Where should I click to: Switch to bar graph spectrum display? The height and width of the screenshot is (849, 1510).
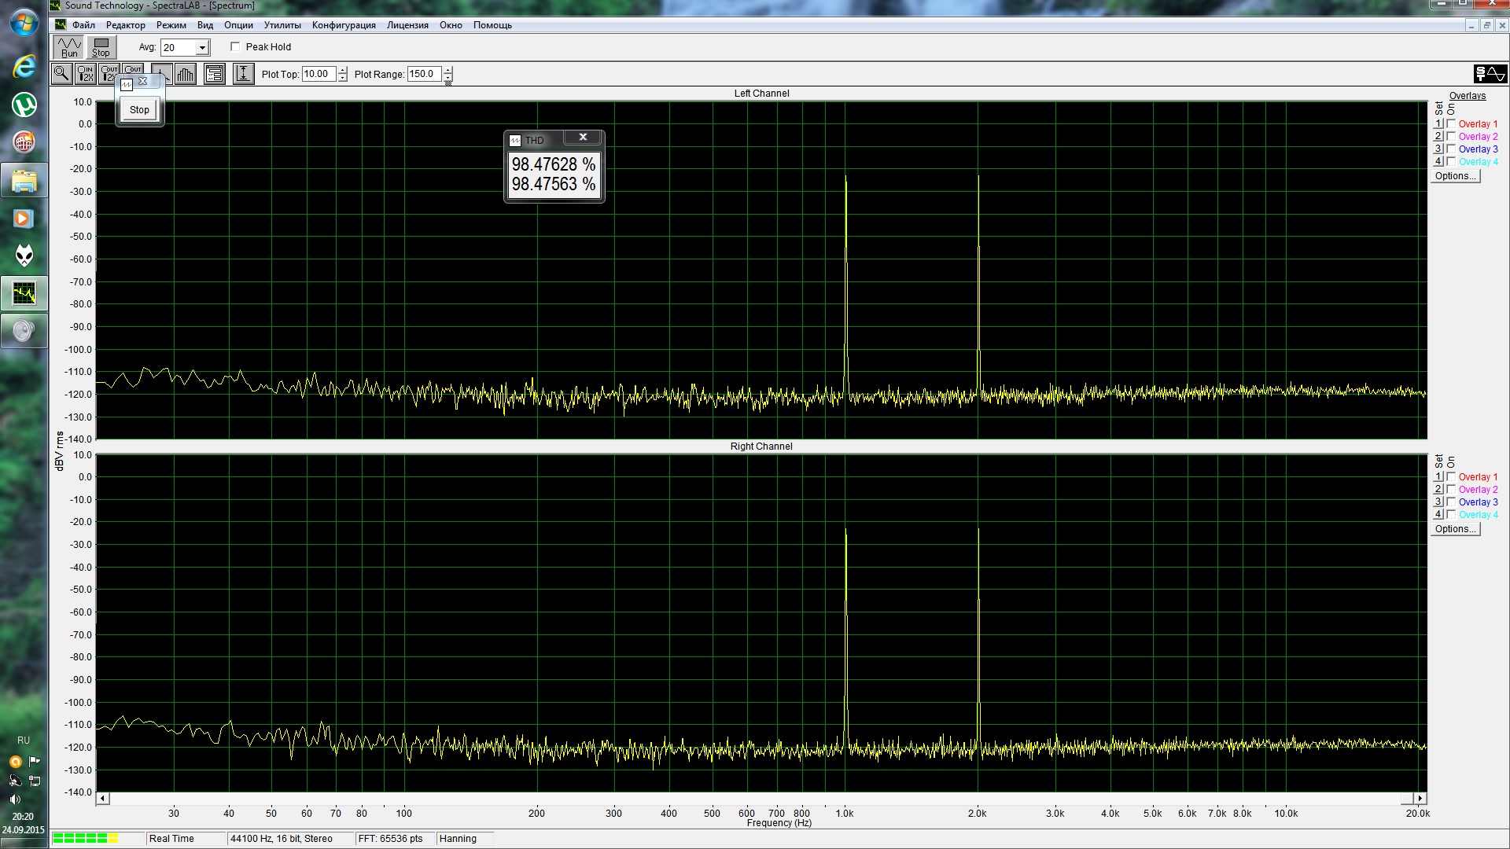click(x=186, y=74)
